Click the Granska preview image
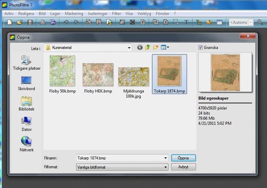The height and width of the screenshot is (188, 267). pyautogui.click(x=225, y=72)
